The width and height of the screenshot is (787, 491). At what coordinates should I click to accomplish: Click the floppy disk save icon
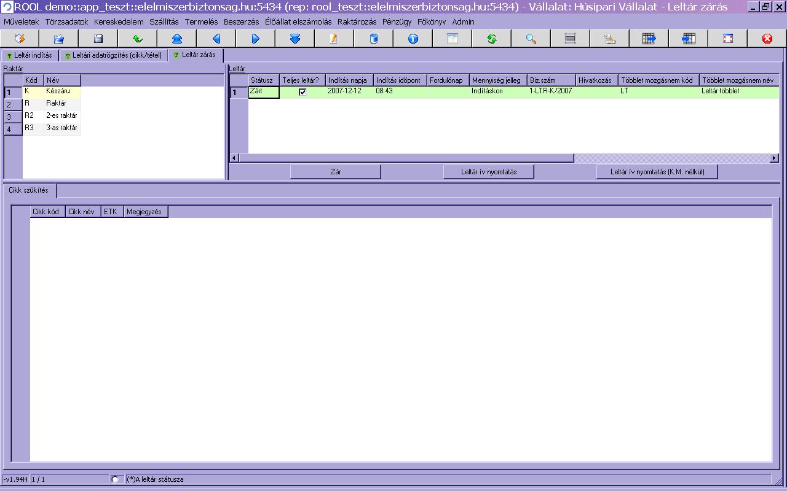tap(98, 39)
